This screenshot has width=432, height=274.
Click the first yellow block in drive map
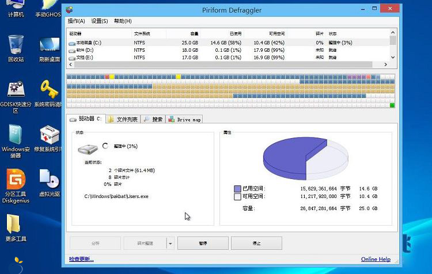tap(112, 77)
